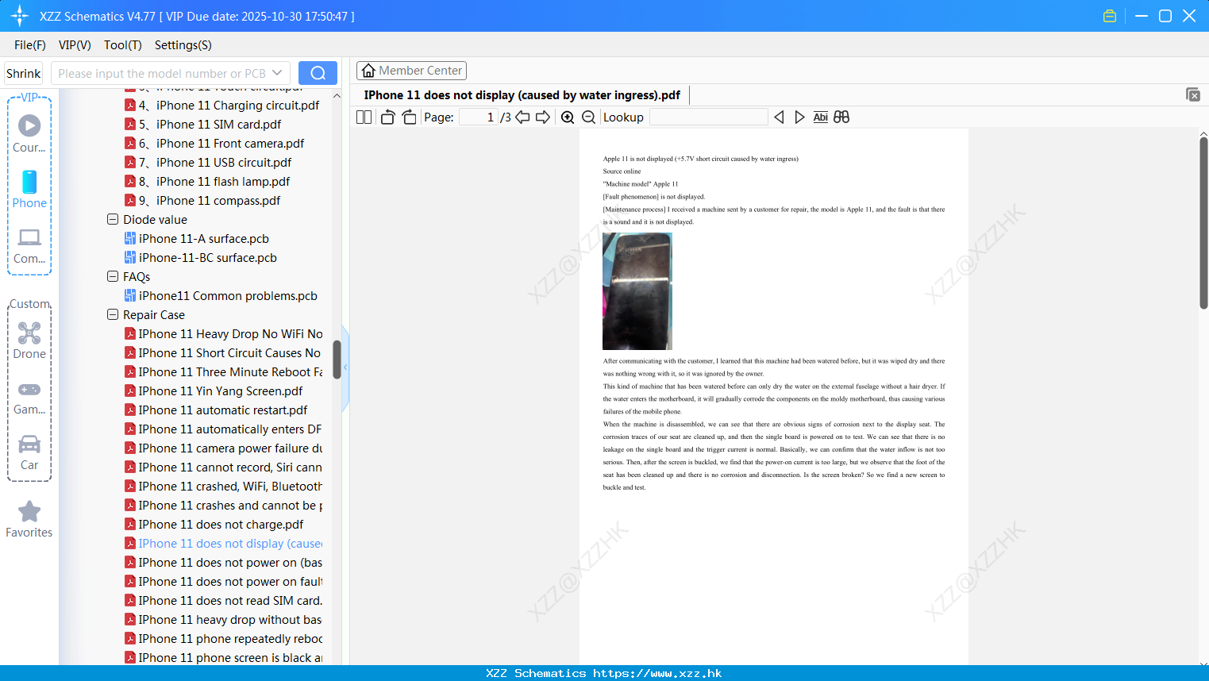Toggle two-page view layout icon

click(x=364, y=117)
